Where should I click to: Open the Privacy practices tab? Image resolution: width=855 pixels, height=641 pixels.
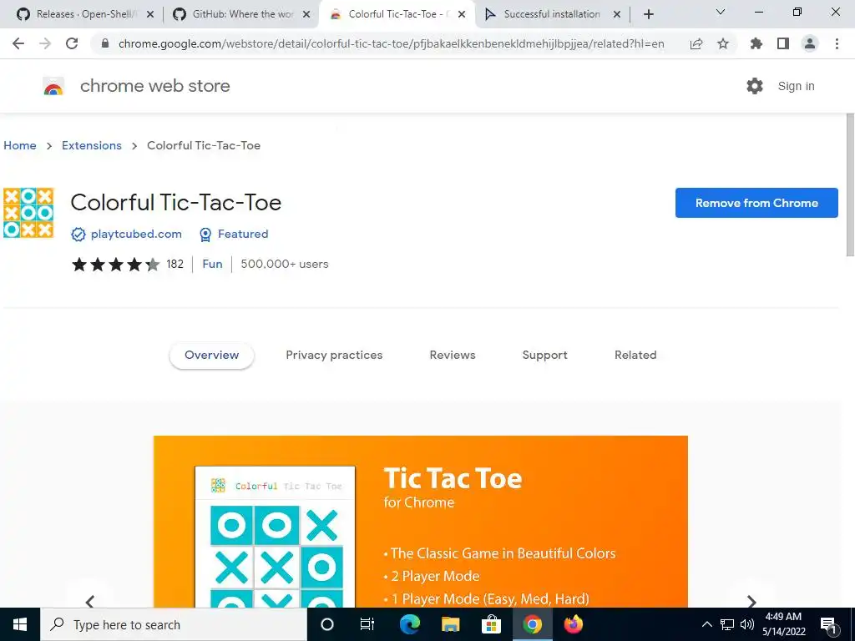334,355
